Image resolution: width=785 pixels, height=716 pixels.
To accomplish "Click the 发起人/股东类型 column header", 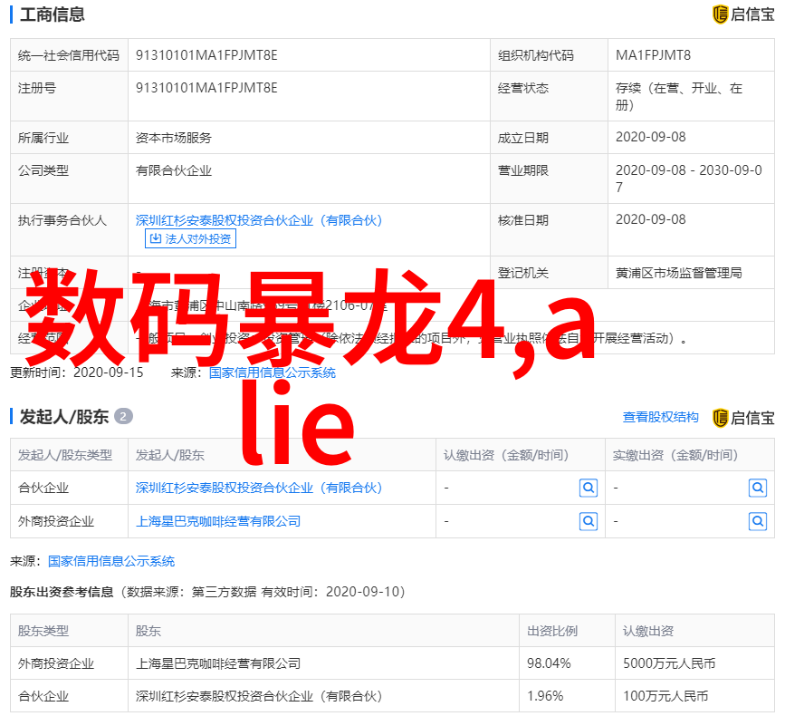I will point(64,455).
